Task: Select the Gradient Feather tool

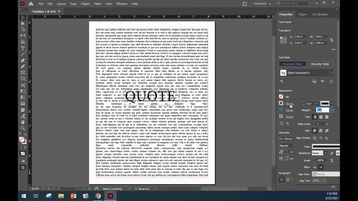Action: [22, 103]
